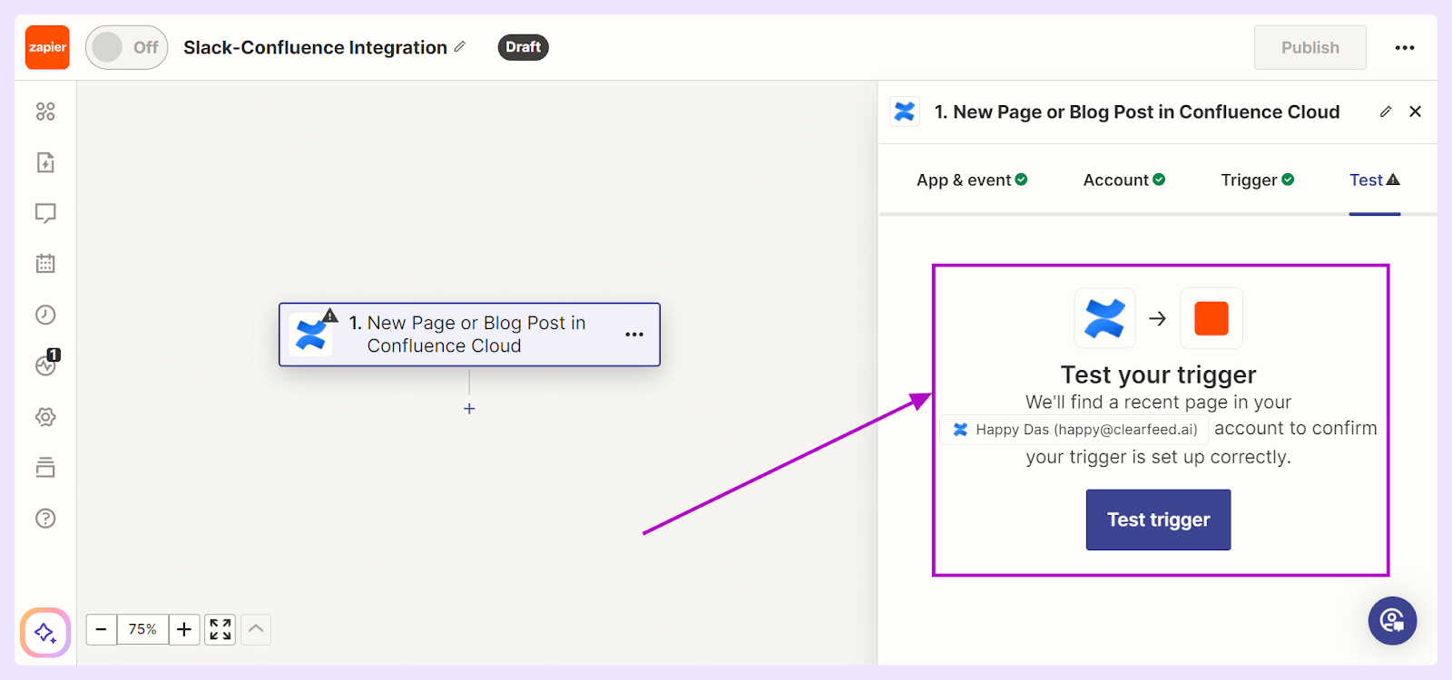Select the Confluence trigger step on the canvas
Viewport: 1452px width, 680px height.
(469, 335)
